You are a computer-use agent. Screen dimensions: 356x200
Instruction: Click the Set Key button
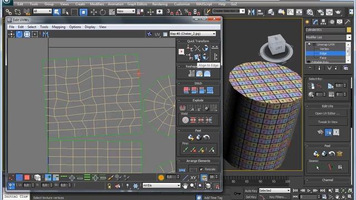click(251, 197)
